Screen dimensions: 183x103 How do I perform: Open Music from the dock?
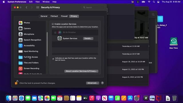(x=92, y=98)
